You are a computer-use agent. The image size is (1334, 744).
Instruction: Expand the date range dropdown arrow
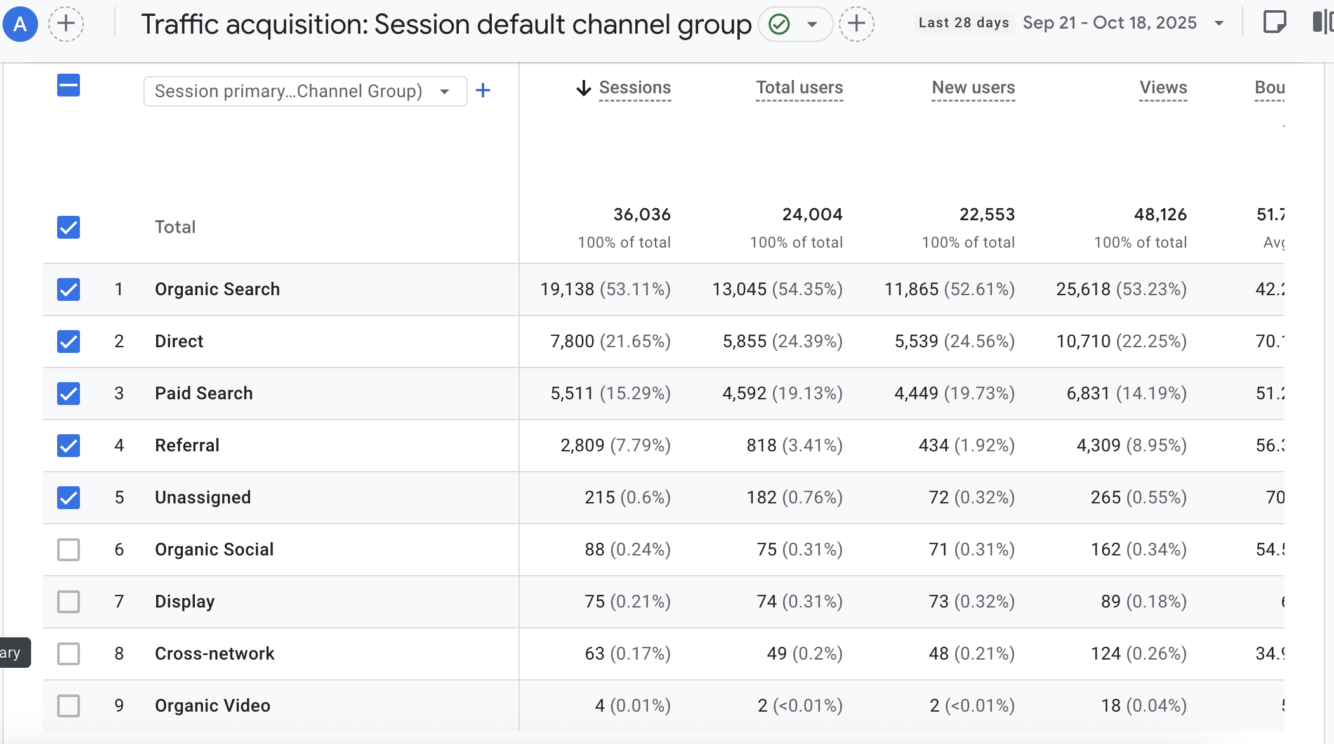click(1218, 23)
